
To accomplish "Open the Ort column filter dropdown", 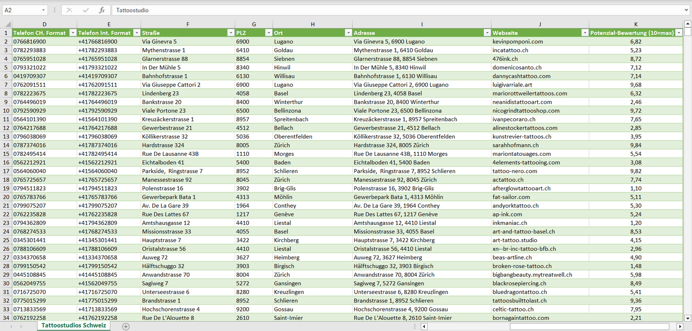I will point(348,33).
